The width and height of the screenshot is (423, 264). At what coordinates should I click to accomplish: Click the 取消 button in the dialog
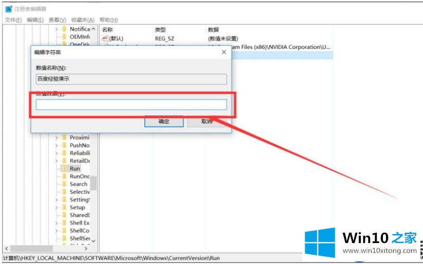tap(207, 121)
